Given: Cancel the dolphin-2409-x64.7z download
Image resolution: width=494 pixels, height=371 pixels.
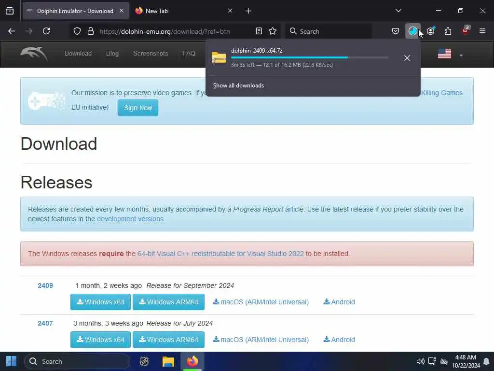Looking at the screenshot, I should point(407,58).
